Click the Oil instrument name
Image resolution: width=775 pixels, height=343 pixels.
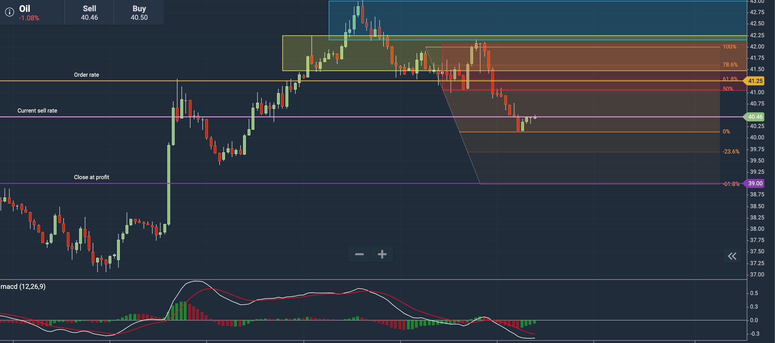[x=25, y=9]
